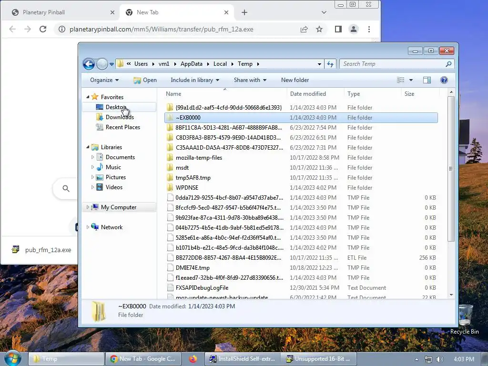This screenshot has width=488, height=366.
Task: Select Videos library in navigation pane
Action: [x=114, y=187]
